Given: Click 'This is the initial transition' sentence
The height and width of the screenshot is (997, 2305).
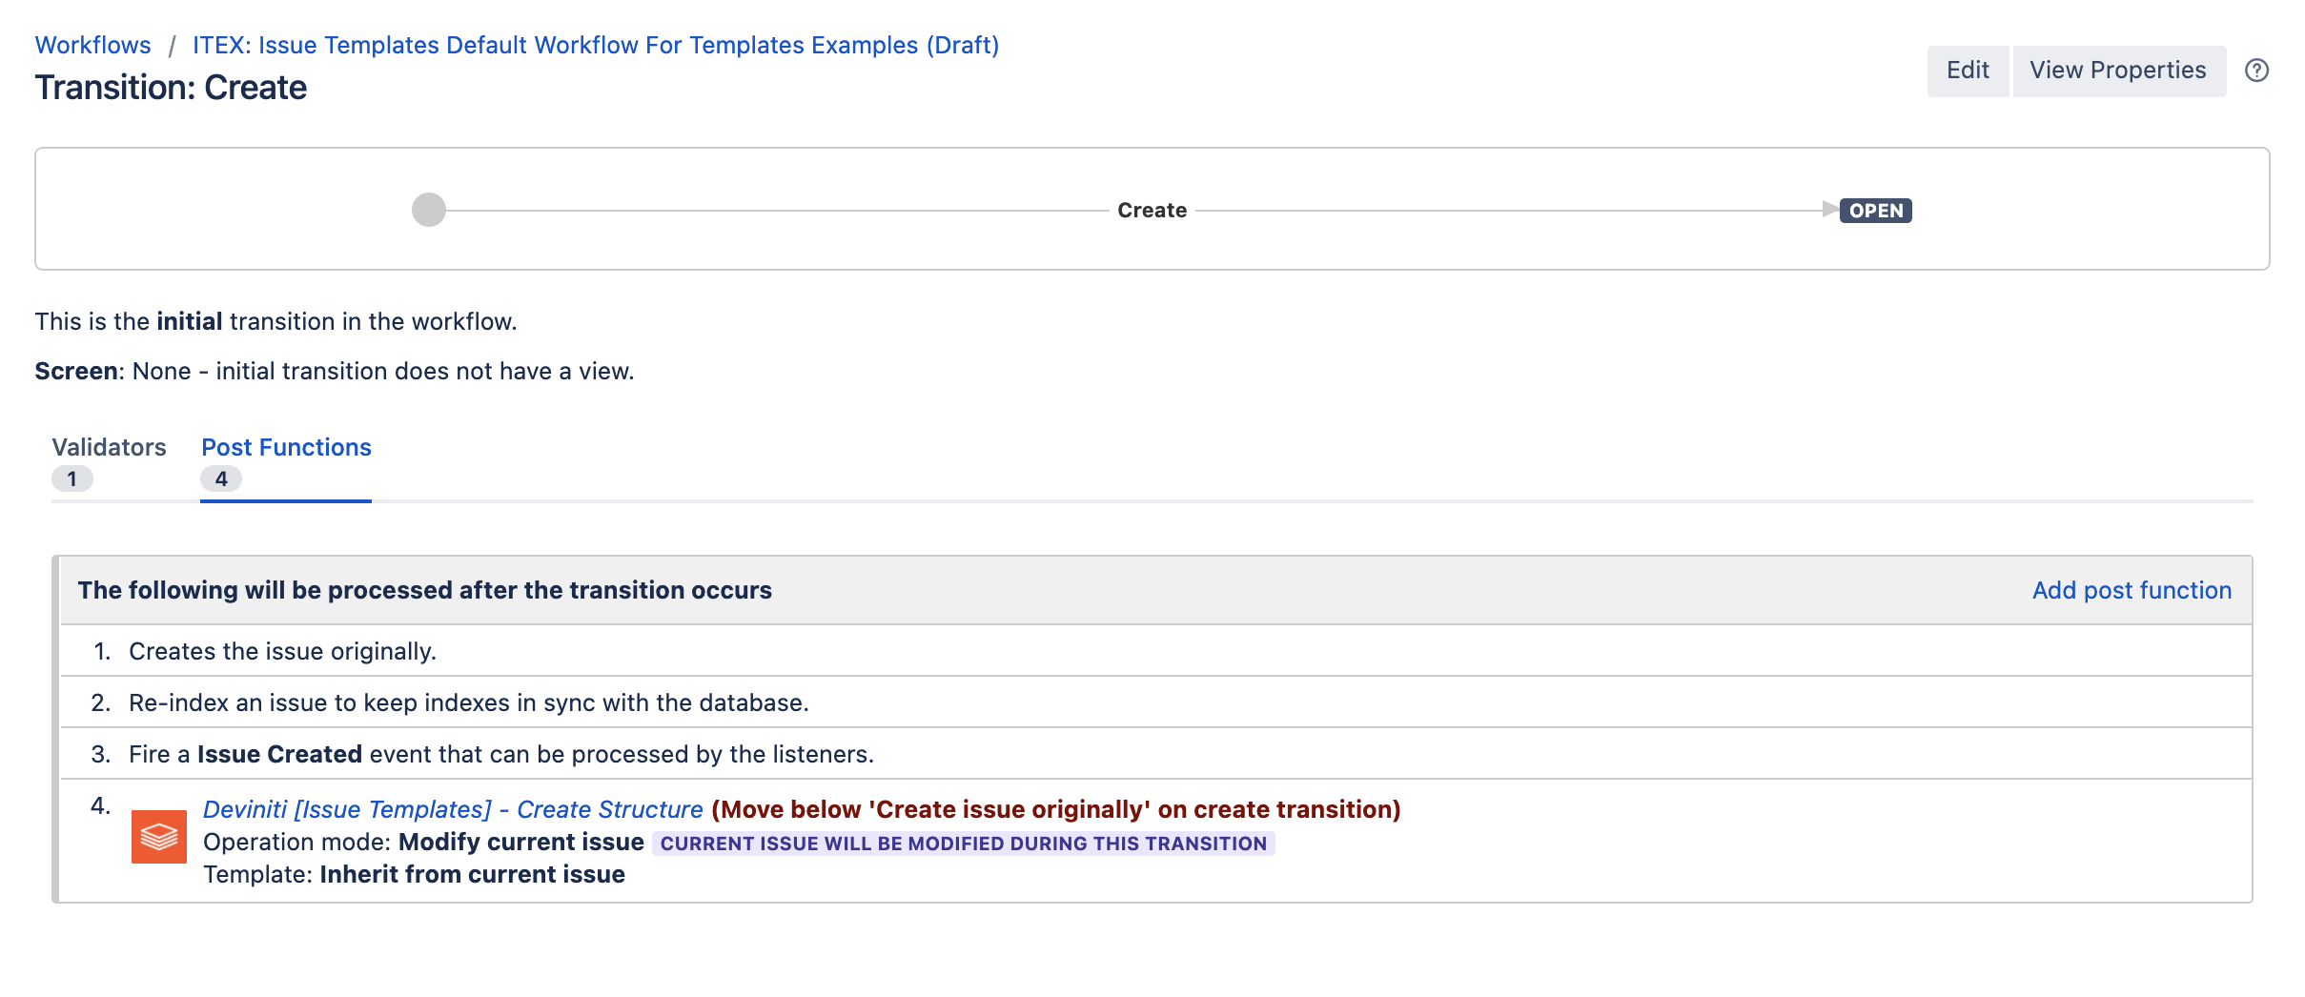Looking at the screenshot, I should pyautogui.click(x=275, y=321).
